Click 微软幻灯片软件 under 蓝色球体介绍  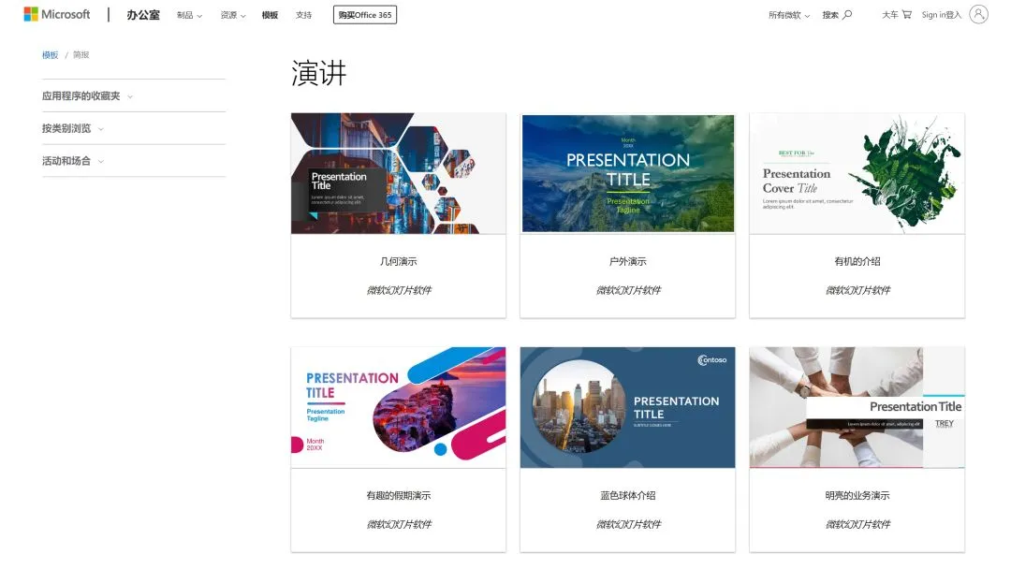point(629,524)
